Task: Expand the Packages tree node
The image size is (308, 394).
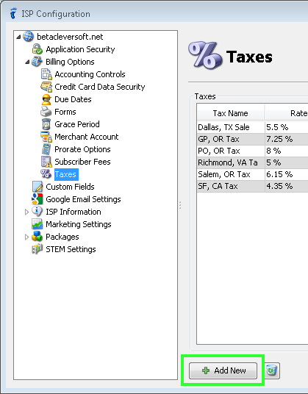Action: coord(26,237)
